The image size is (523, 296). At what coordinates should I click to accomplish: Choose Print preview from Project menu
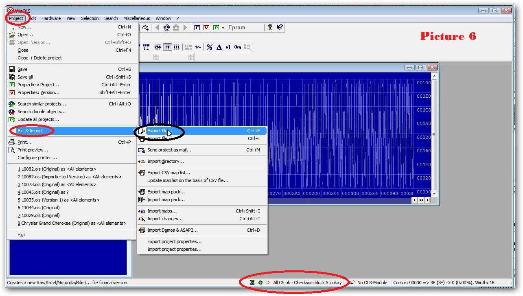pyautogui.click(x=72, y=150)
